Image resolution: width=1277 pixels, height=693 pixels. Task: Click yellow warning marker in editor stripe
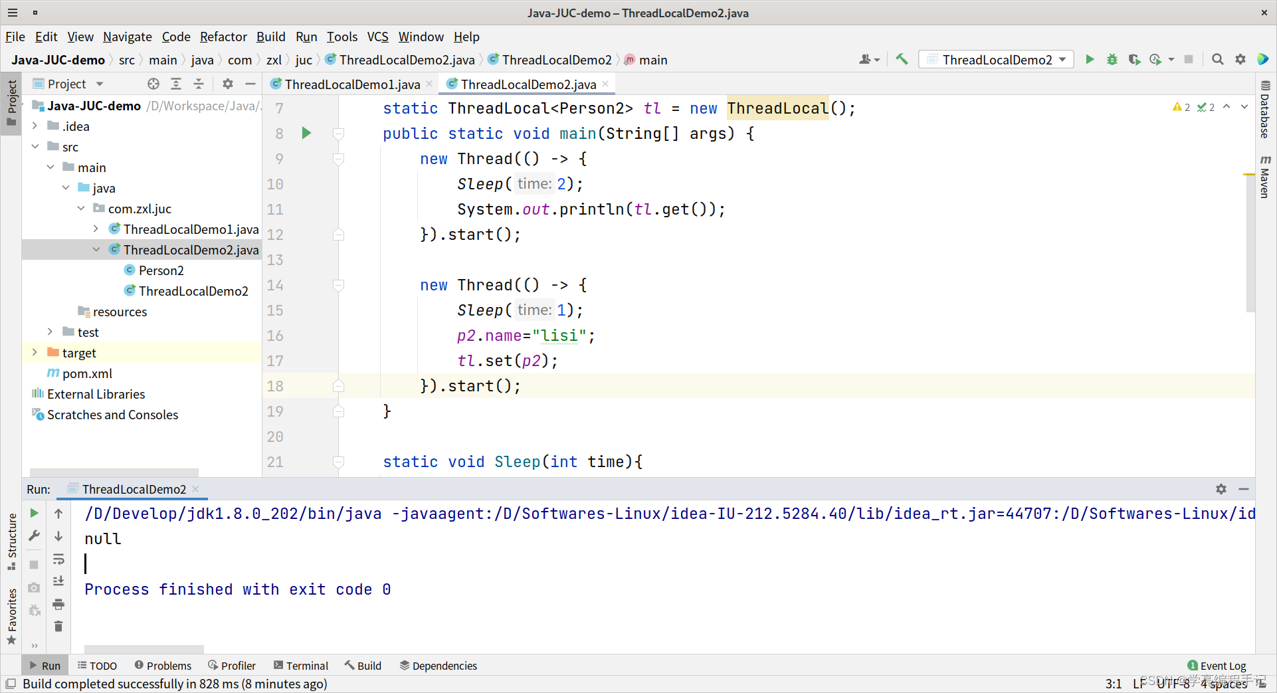coord(1248,174)
